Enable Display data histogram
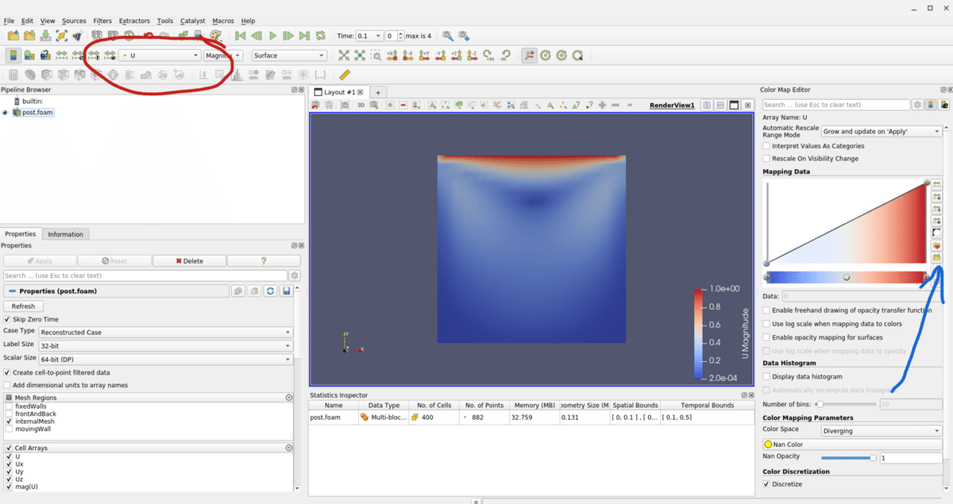Image resolution: width=953 pixels, height=504 pixels. coord(766,377)
